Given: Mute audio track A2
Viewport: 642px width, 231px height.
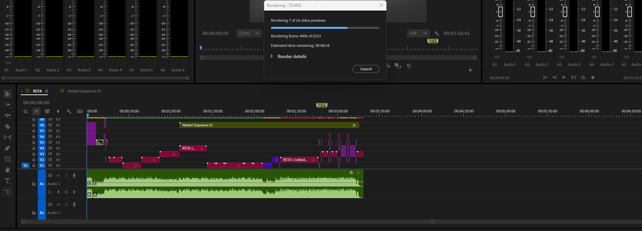Looking at the screenshot, I should point(58,205).
